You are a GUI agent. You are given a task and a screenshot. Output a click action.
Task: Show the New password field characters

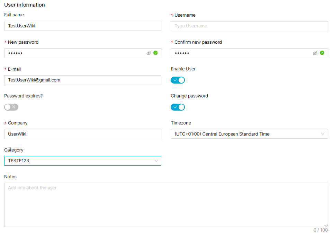coord(149,53)
